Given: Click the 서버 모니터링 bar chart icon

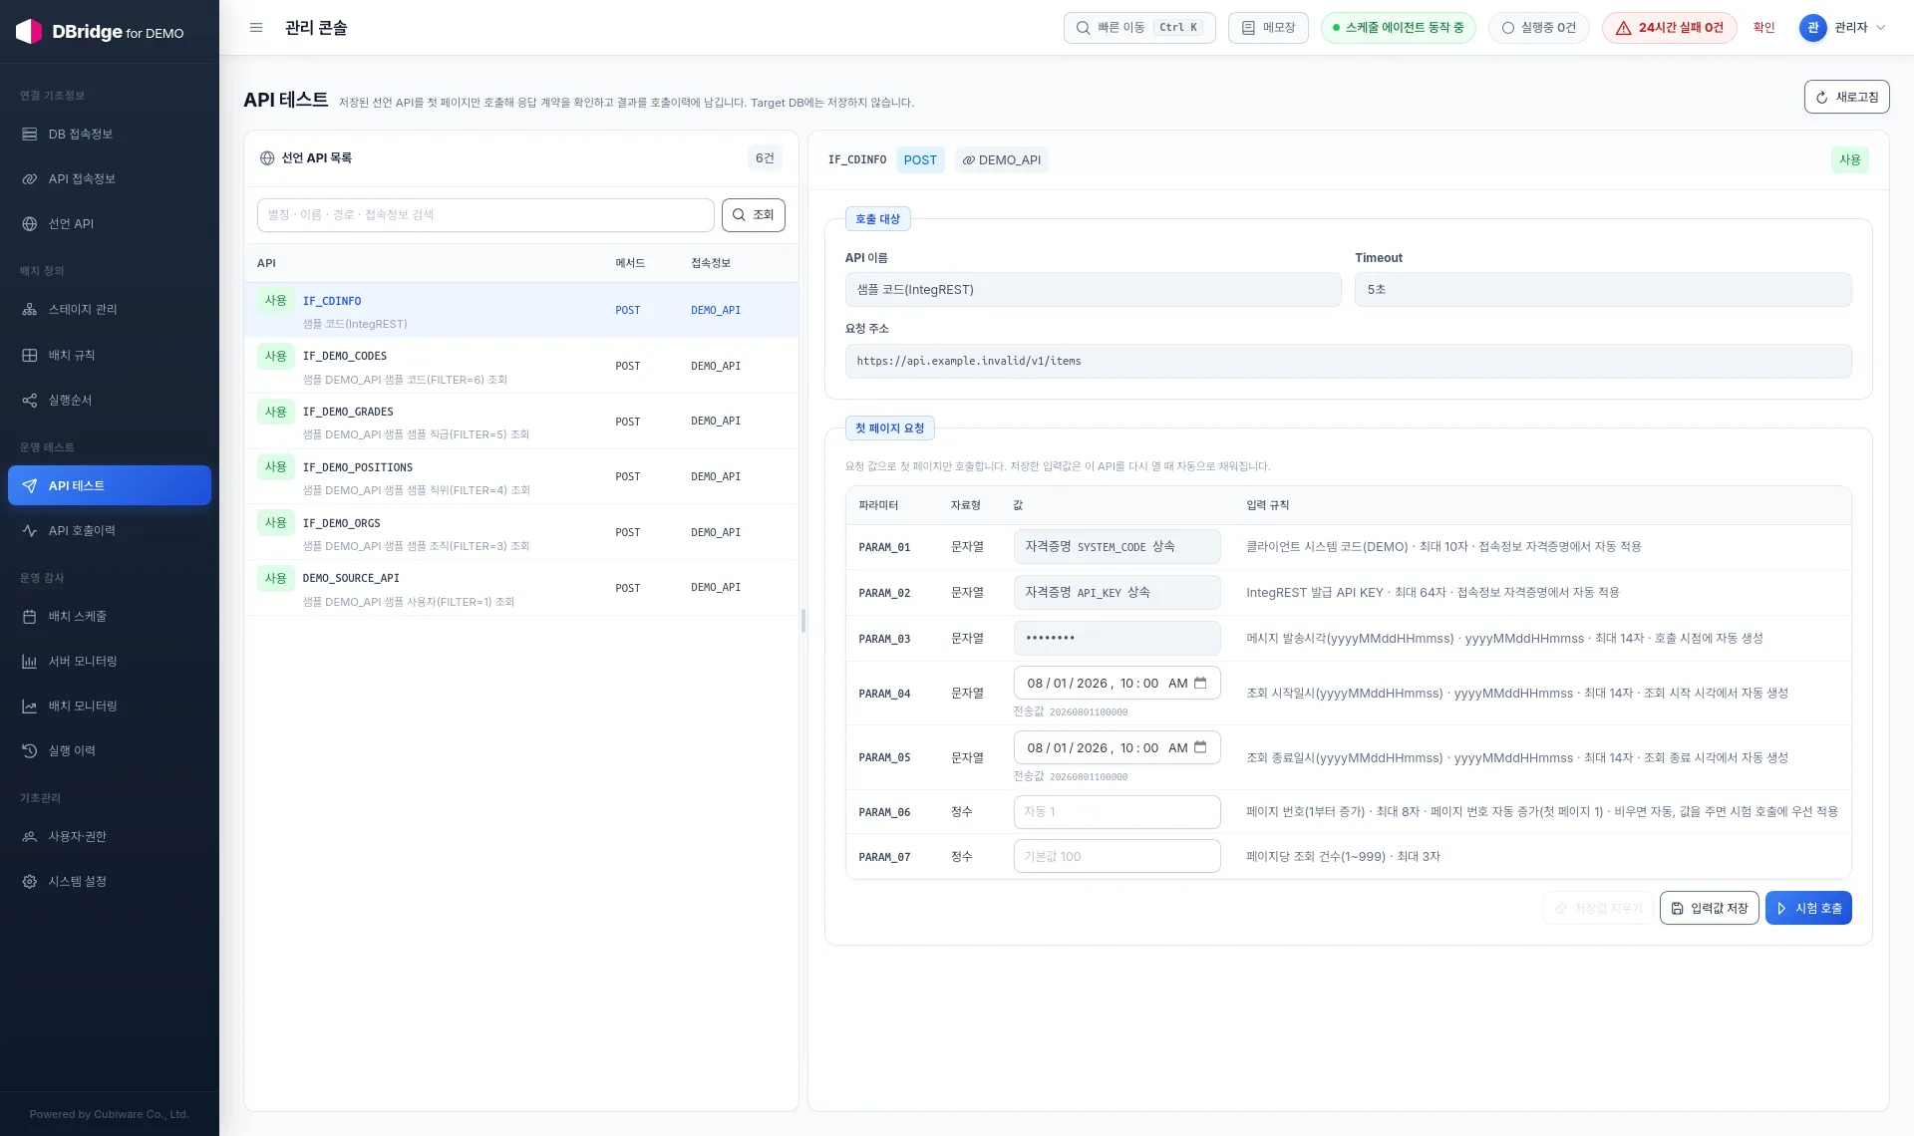Looking at the screenshot, I should tap(30, 661).
